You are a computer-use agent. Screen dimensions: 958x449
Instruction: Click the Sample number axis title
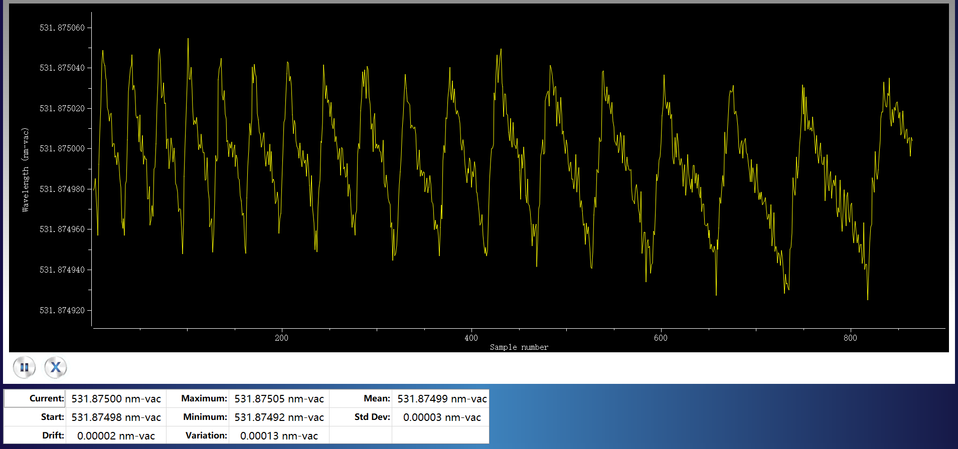click(519, 347)
